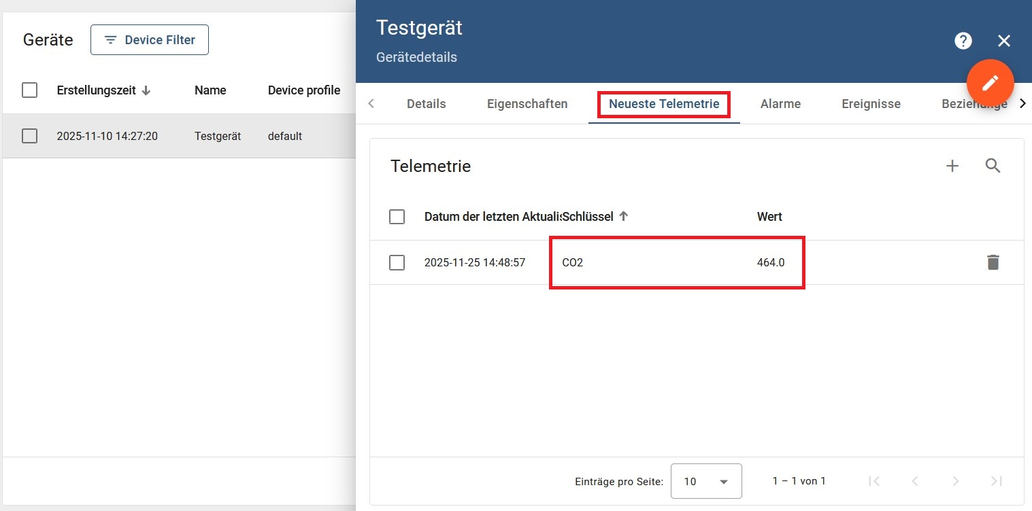Image resolution: width=1032 pixels, height=511 pixels.
Task: Click the Device Filter button
Action: (x=150, y=40)
